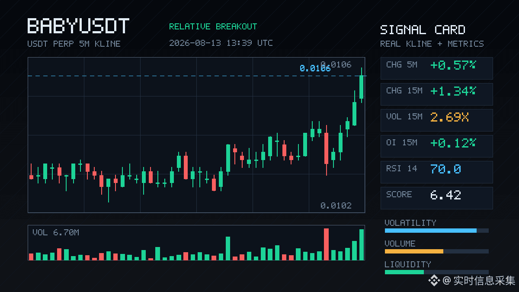Click the VOL 6.70M label

(56, 233)
